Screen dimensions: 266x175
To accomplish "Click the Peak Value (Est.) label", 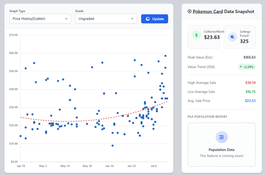I will [200, 57].
